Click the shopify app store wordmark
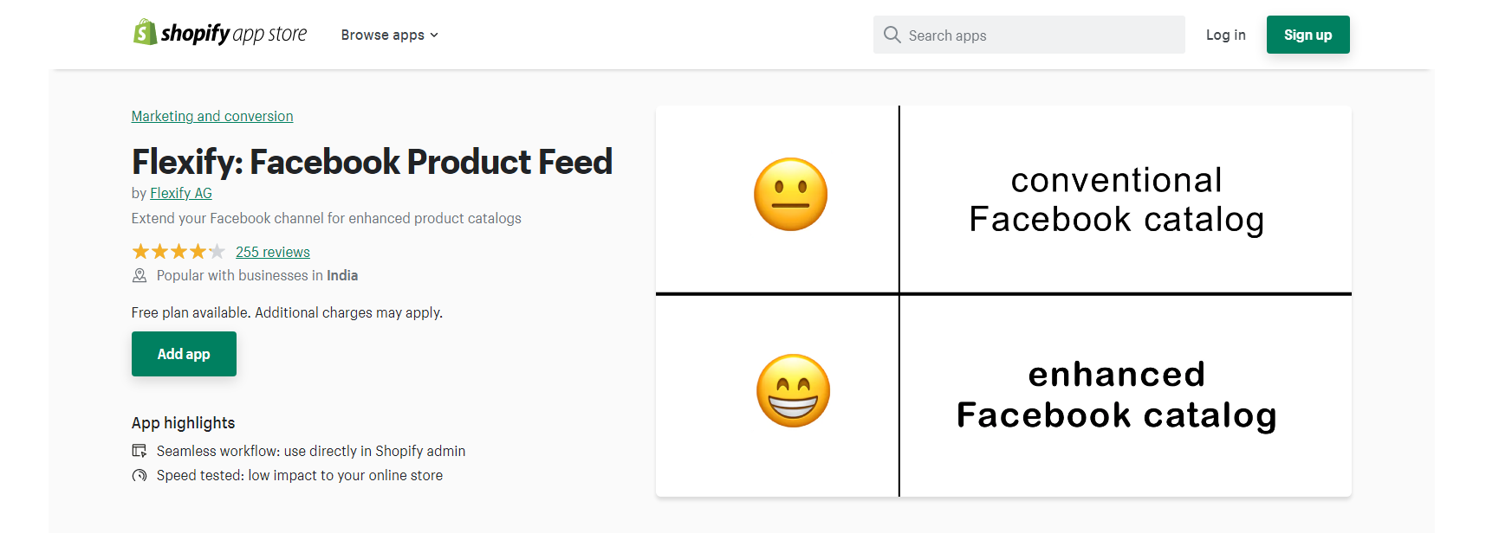1486x559 pixels. click(x=234, y=34)
